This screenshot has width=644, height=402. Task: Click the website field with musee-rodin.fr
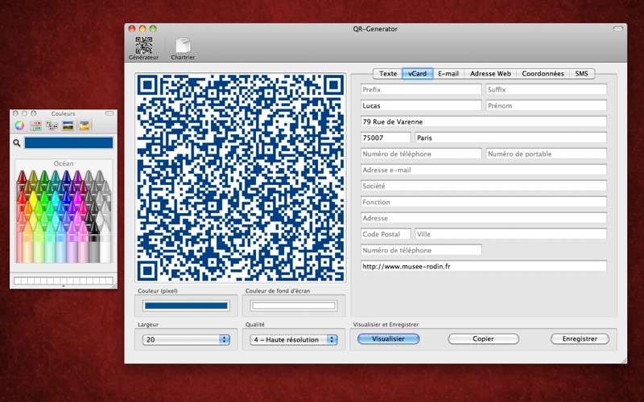click(484, 266)
